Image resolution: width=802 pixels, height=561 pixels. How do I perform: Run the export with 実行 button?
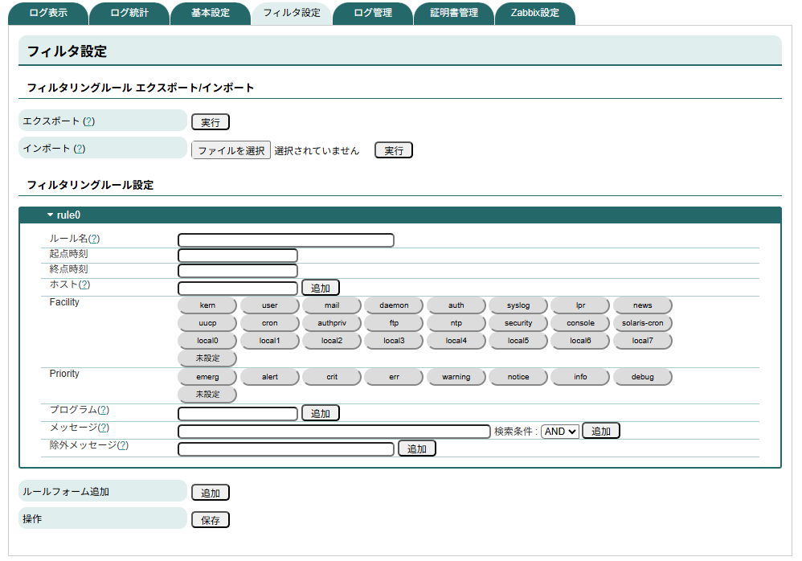pos(210,121)
